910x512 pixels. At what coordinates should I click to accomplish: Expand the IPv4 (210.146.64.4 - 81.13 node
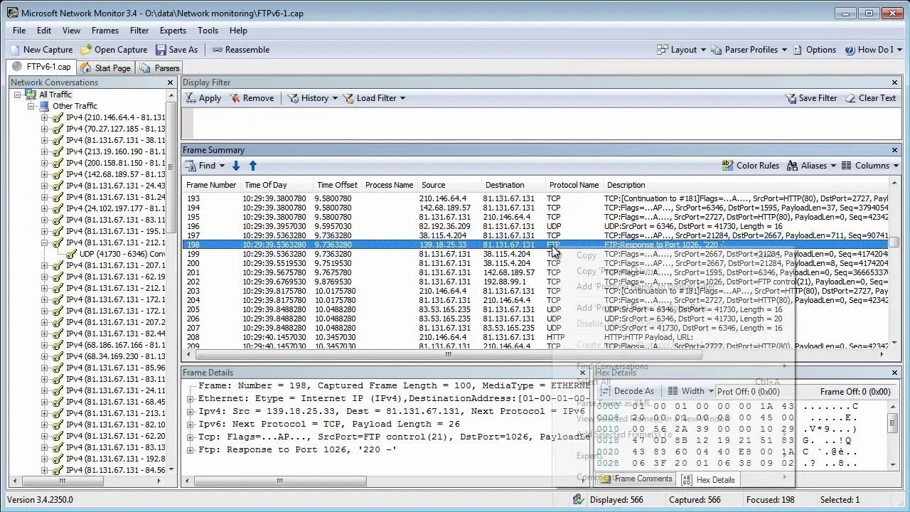click(x=44, y=117)
